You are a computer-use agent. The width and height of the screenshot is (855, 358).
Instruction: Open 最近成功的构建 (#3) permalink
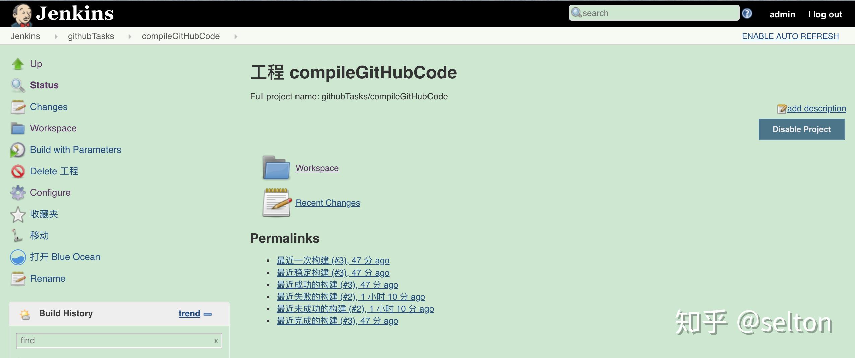point(337,285)
